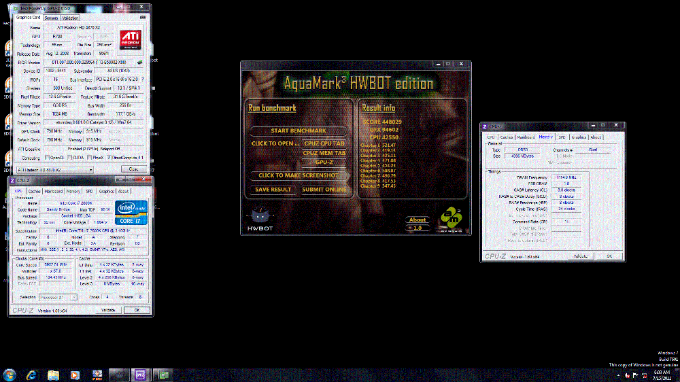Open Caches tab in right CPU-Z window
680x382 pixels.
click(x=507, y=137)
